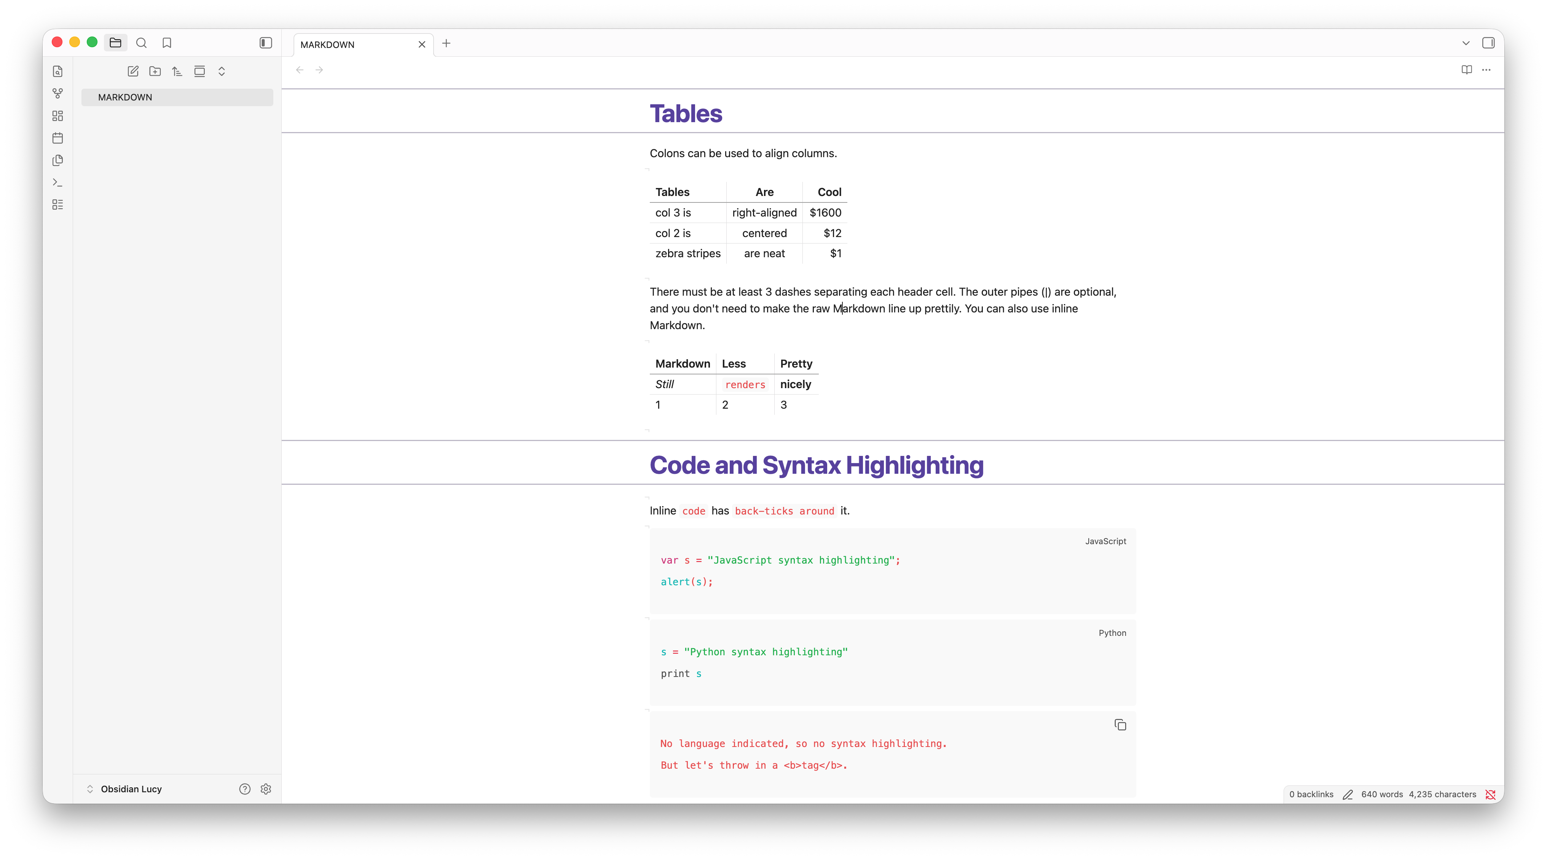The width and height of the screenshot is (1547, 860).
Task: Click the Pretty column header
Action: pyautogui.click(x=796, y=364)
